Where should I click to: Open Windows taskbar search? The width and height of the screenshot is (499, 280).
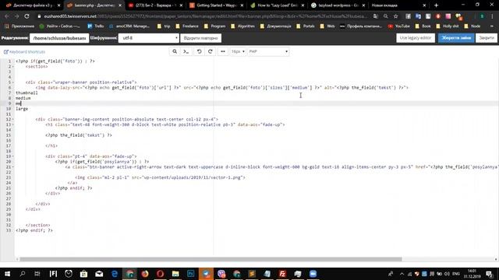[23, 274]
